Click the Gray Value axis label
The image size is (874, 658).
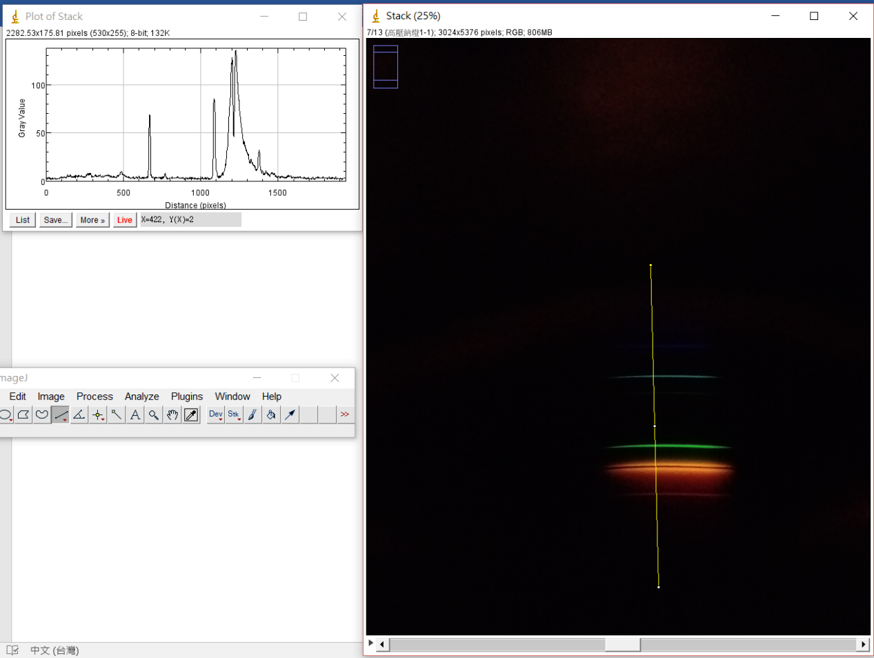(x=22, y=118)
